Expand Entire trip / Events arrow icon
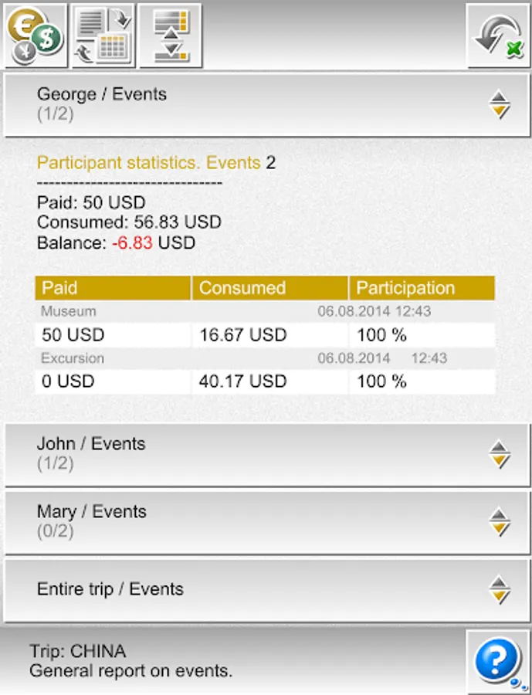This screenshot has height=695, width=532. [x=500, y=590]
